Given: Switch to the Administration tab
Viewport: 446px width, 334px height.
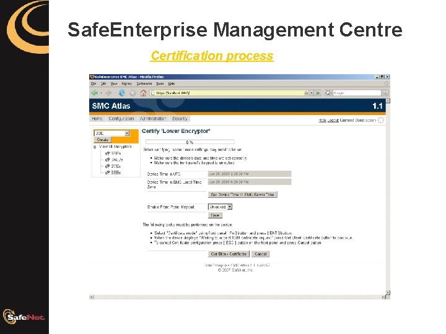Looking at the screenshot, I should coord(153,119).
